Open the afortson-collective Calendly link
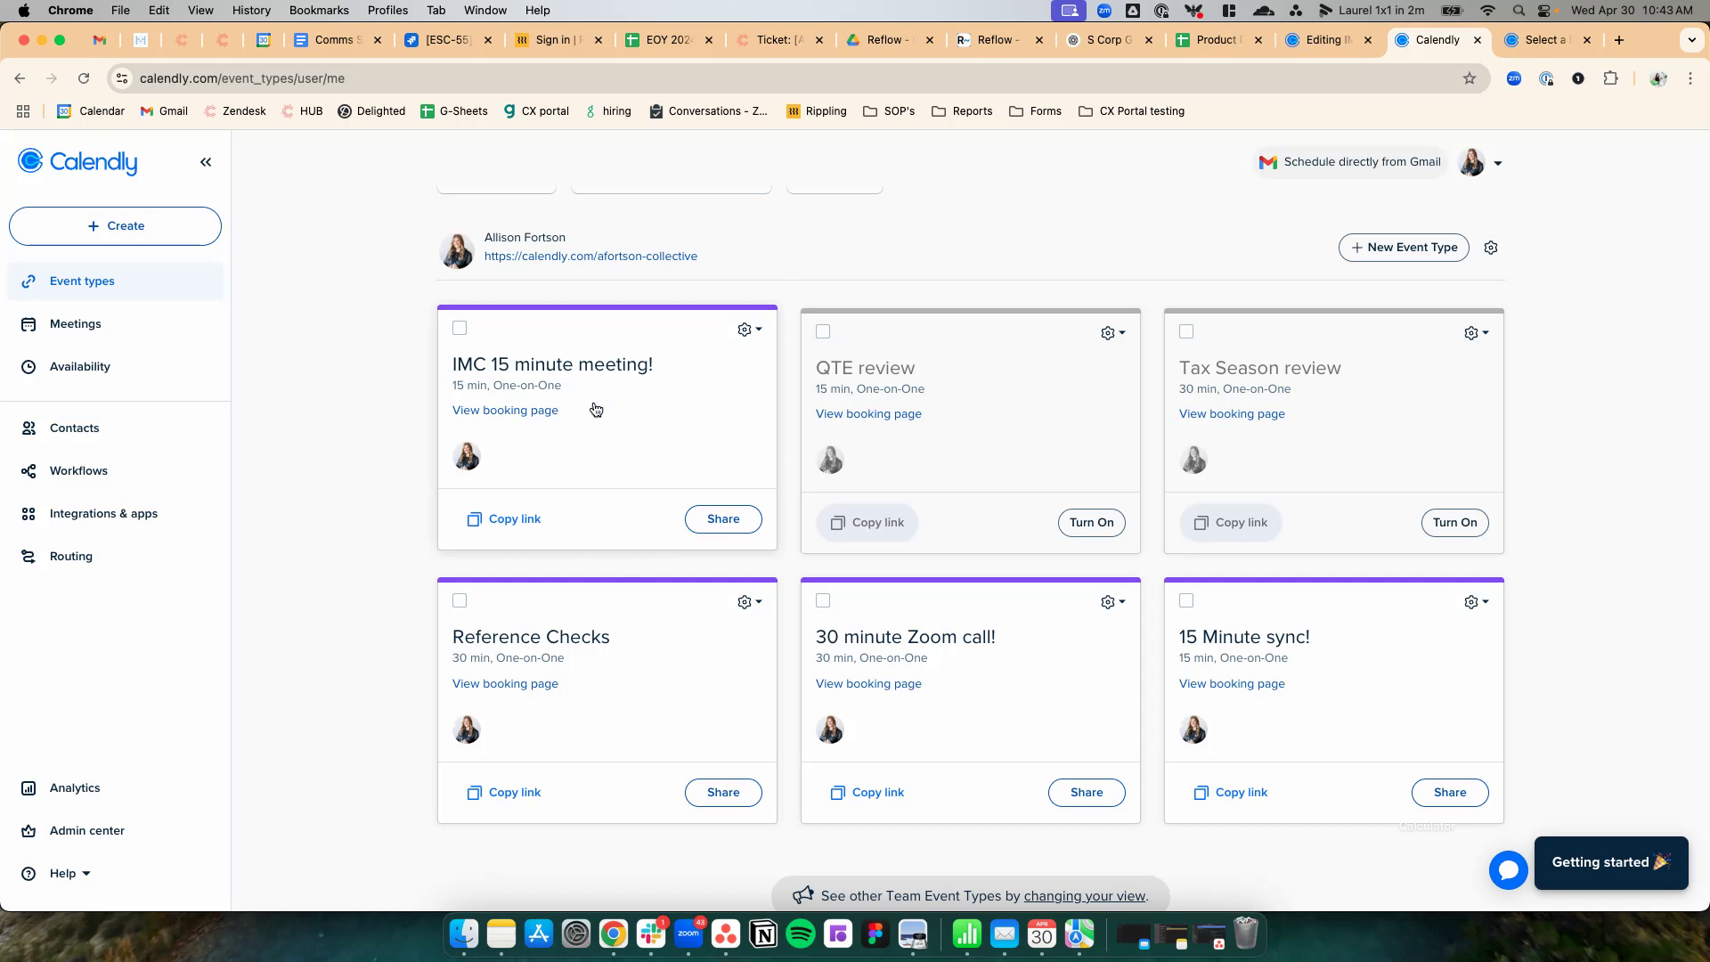This screenshot has width=1710, height=962. tap(590, 257)
